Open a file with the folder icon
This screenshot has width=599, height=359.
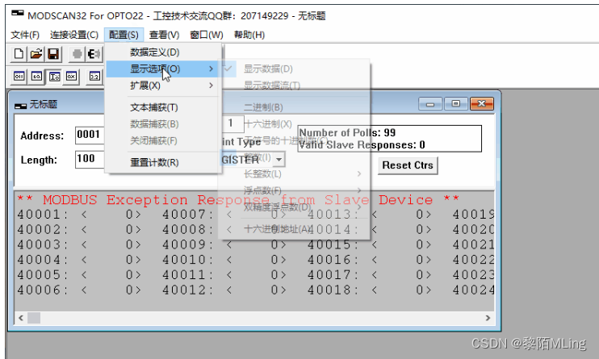pos(36,54)
